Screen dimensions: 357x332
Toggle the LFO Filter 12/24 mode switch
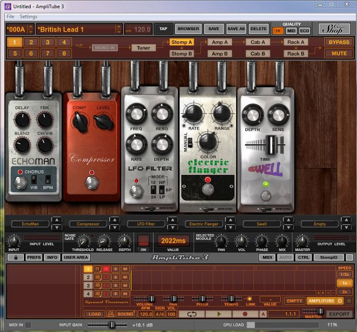(x=153, y=190)
